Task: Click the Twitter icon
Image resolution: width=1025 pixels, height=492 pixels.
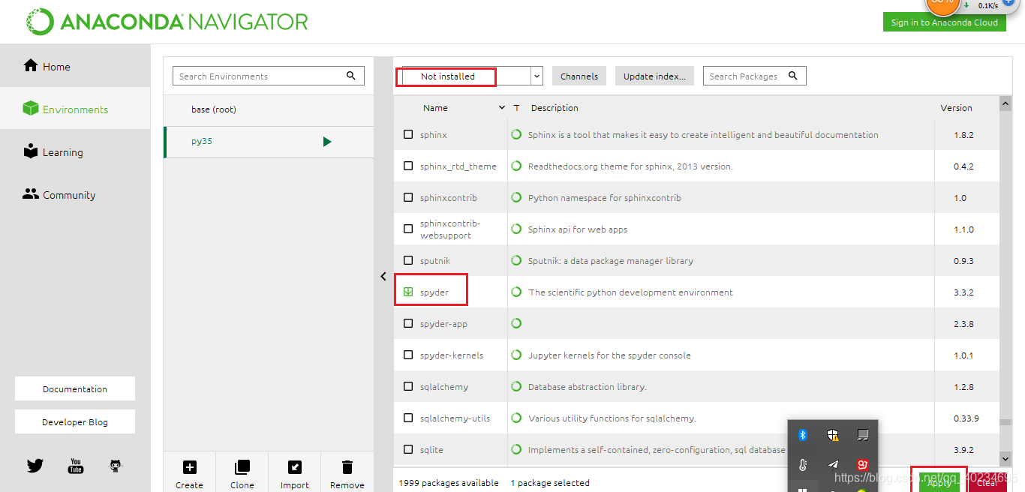Action: pyautogui.click(x=35, y=466)
